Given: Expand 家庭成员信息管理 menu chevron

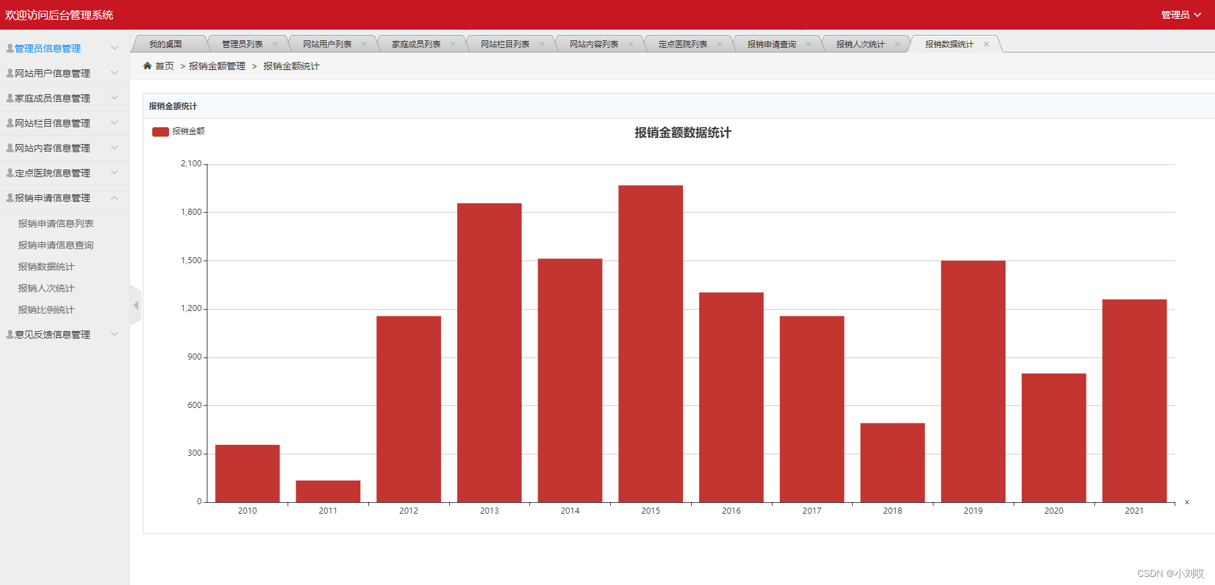Looking at the screenshot, I should pos(114,98).
